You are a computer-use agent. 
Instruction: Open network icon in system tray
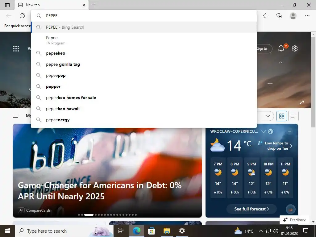[x=268, y=231]
